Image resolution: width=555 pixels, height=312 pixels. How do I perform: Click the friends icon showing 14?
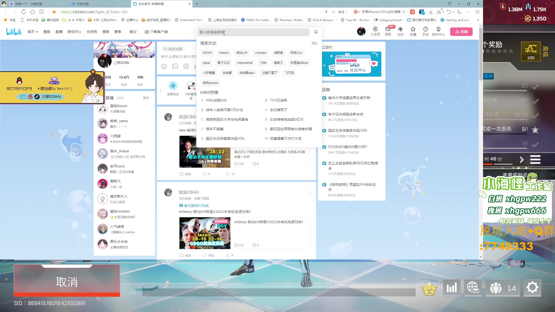tap(503, 288)
